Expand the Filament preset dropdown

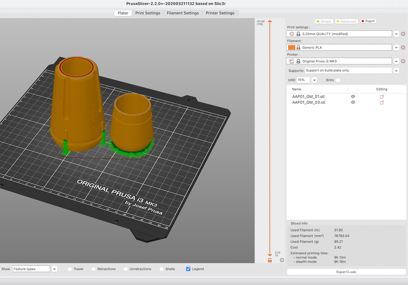click(396, 47)
